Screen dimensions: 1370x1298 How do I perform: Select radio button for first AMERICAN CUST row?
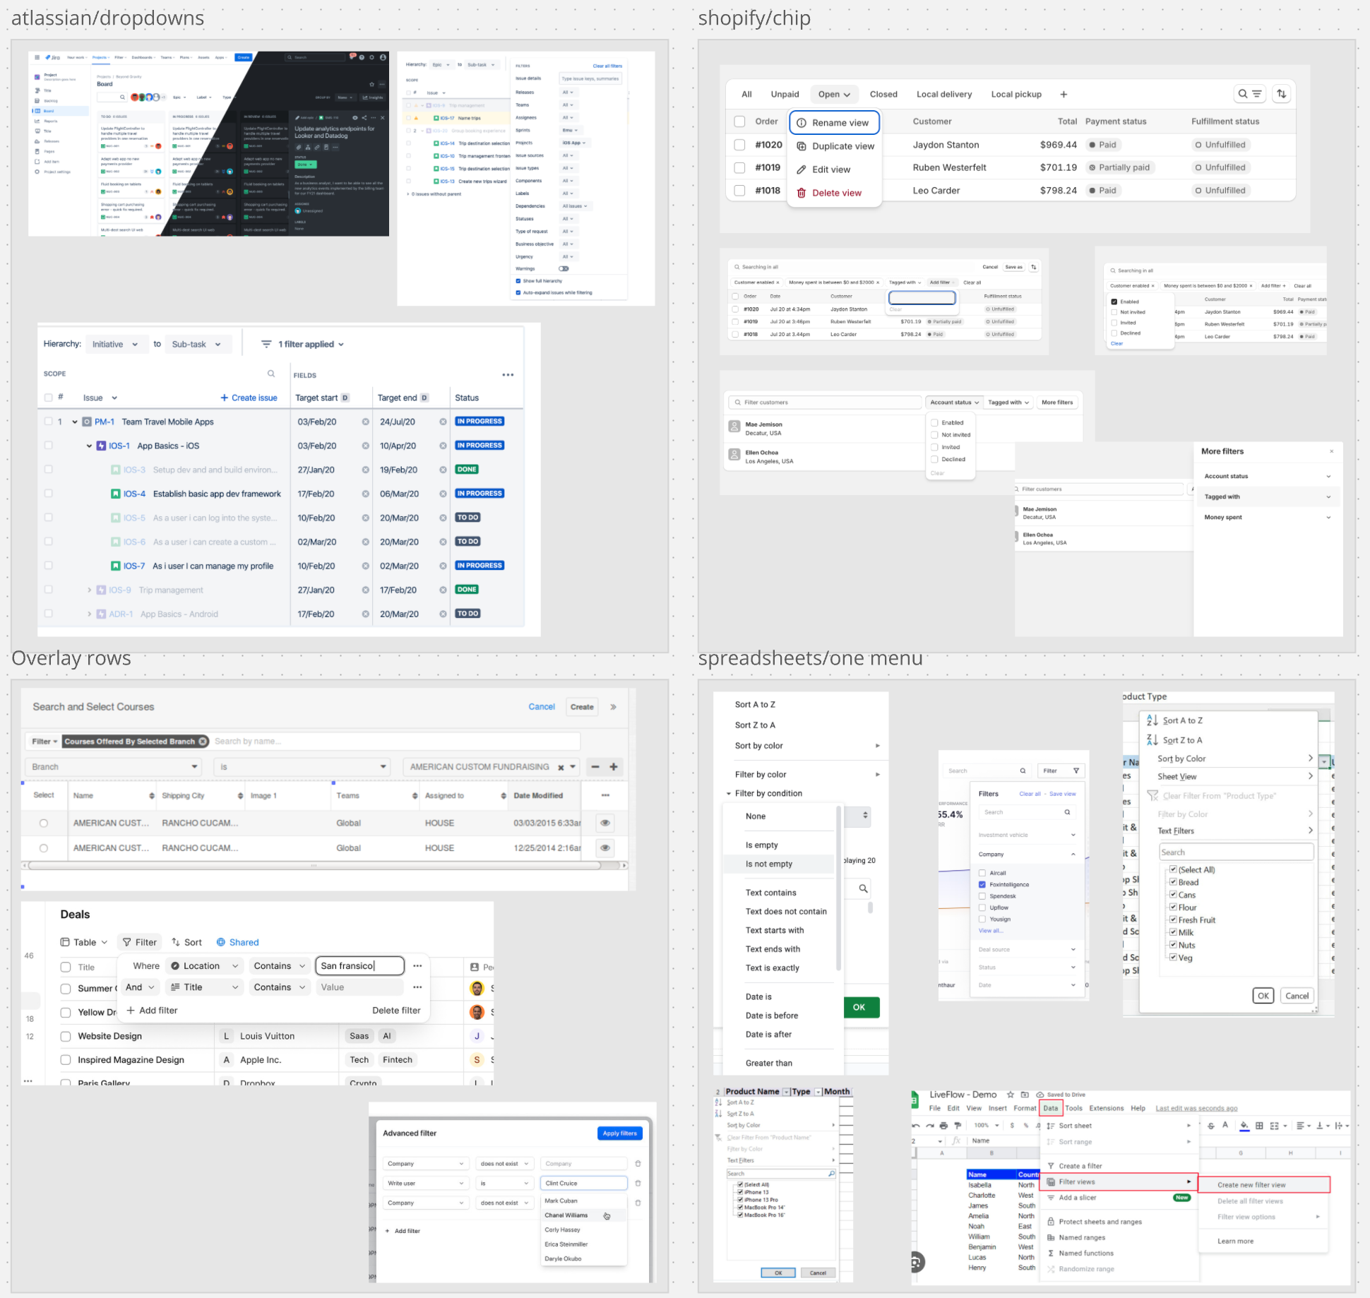pos(44,823)
